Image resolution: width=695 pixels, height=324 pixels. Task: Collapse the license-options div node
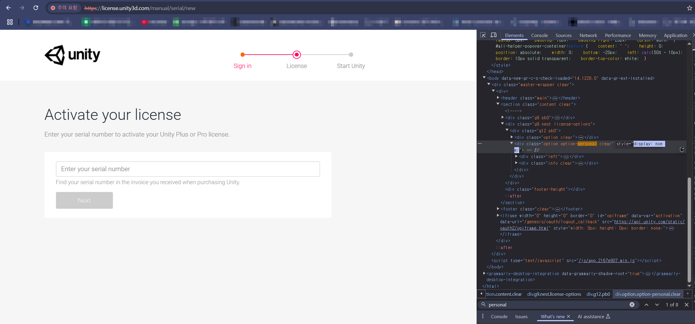[x=502, y=124]
